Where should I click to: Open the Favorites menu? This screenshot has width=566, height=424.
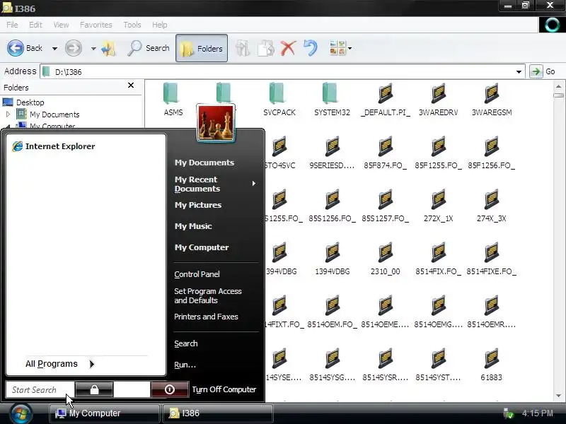[96, 25]
